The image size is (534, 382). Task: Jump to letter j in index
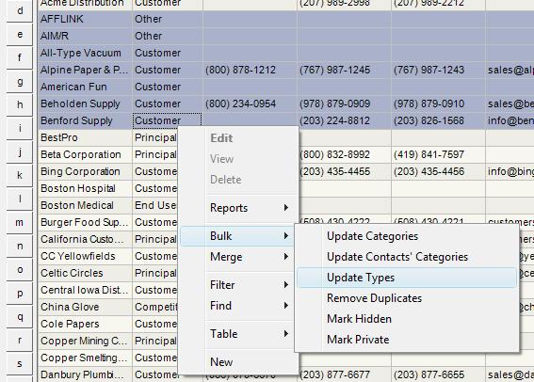click(x=20, y=151)
